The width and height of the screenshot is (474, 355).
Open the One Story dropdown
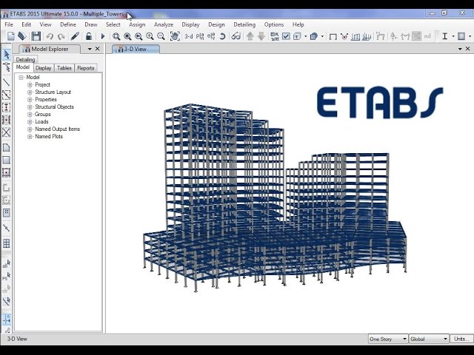point(388,339)
